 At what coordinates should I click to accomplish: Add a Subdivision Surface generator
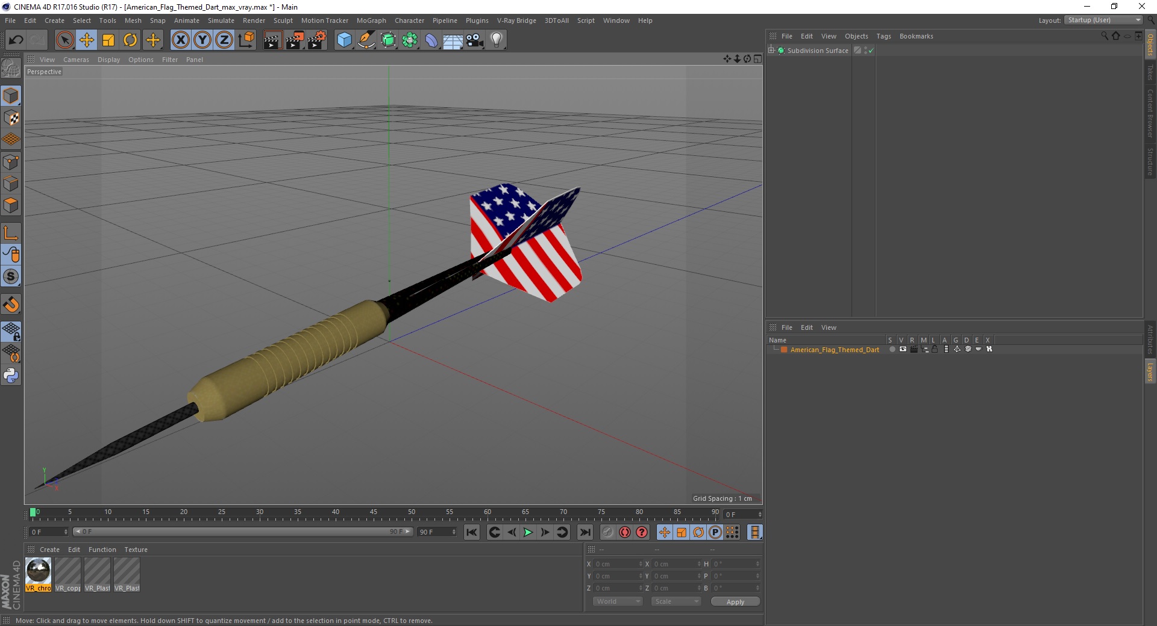389,40
